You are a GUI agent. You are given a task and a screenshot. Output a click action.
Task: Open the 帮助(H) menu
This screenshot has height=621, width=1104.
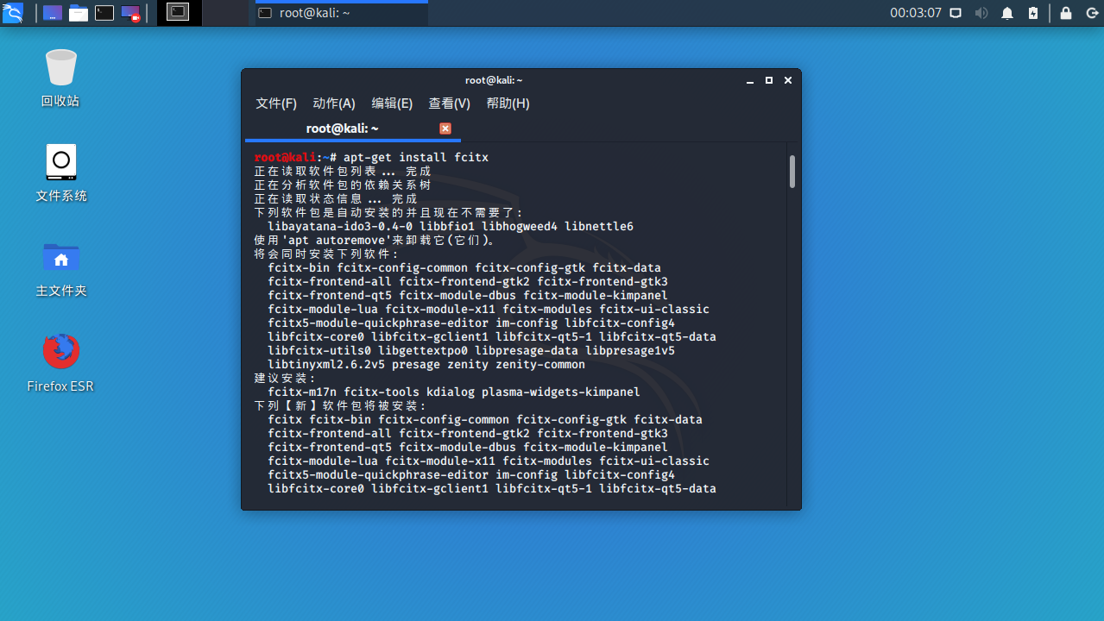507,103
